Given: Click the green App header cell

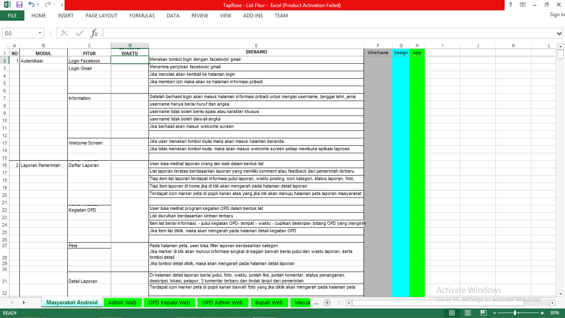Looking at the screenshot, I should click(417, 53).
